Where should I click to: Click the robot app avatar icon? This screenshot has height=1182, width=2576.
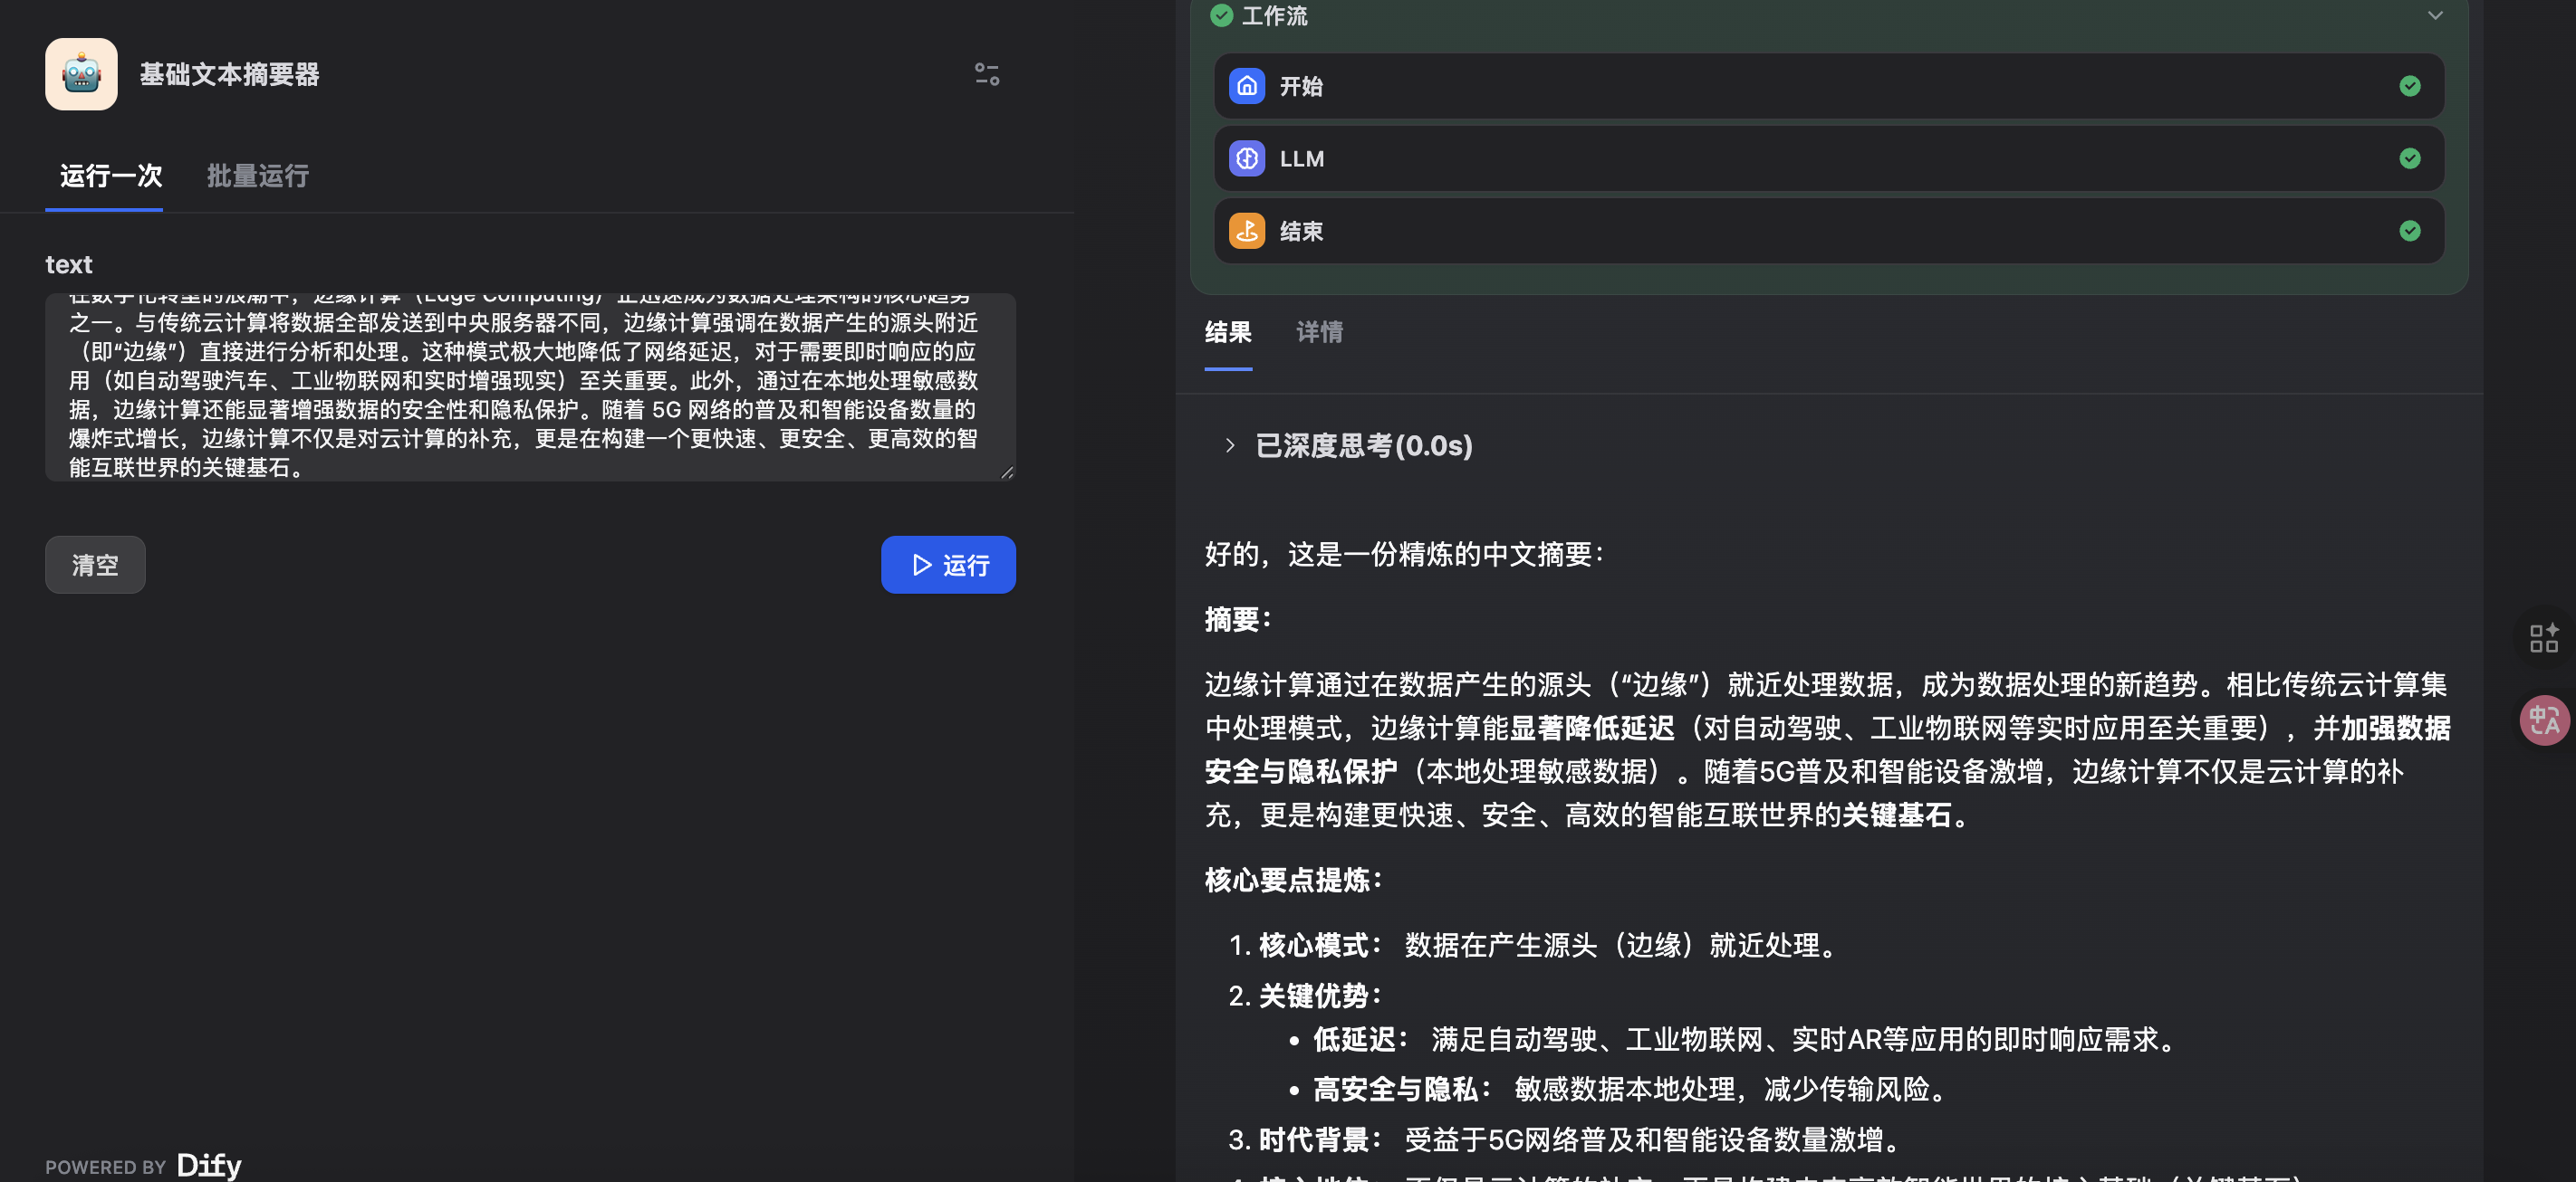pos(81,74)
